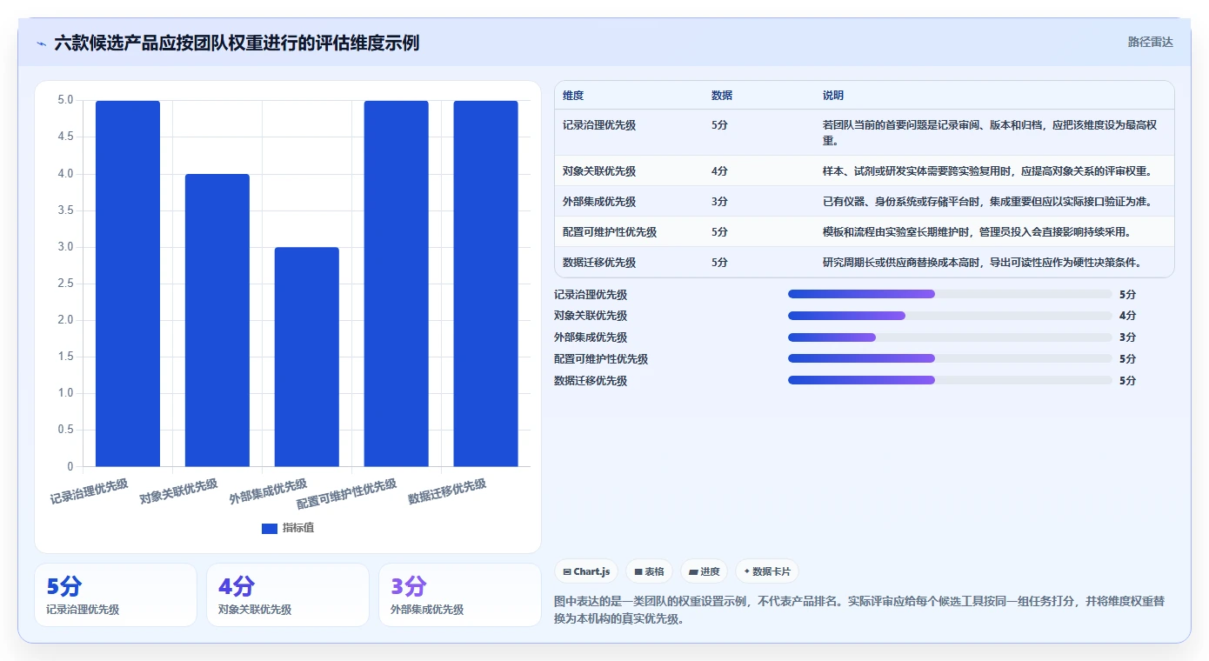Click the description starting 样本、试剂或研发实体
Image resolution: width=1209 pixels, height=661 pixels.
point(987,171)
